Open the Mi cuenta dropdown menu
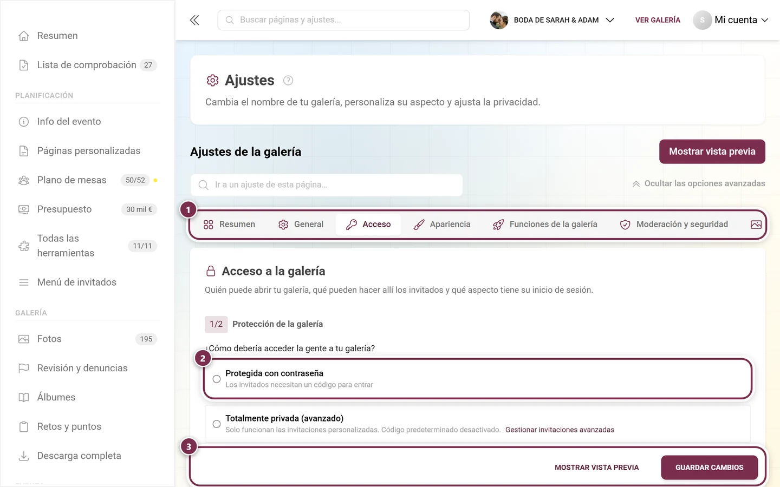The height and width of the screenshot is (487, 780). [x=731, y=20]
